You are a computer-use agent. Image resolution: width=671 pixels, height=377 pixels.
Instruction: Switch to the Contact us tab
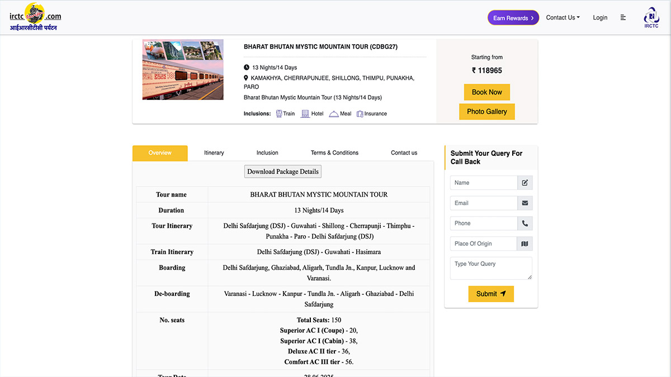click(x=404, y=152)
